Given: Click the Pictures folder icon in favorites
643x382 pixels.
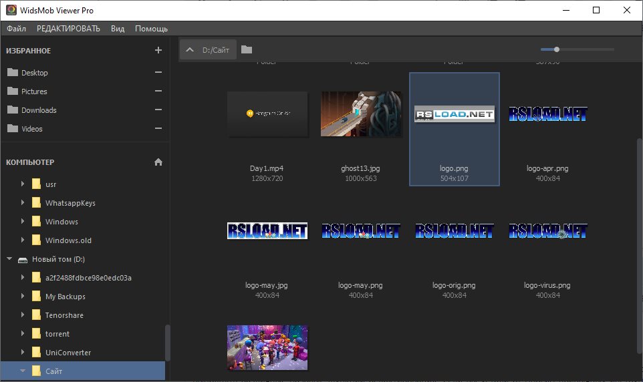Looking at the screenshot, I should 13,91.
